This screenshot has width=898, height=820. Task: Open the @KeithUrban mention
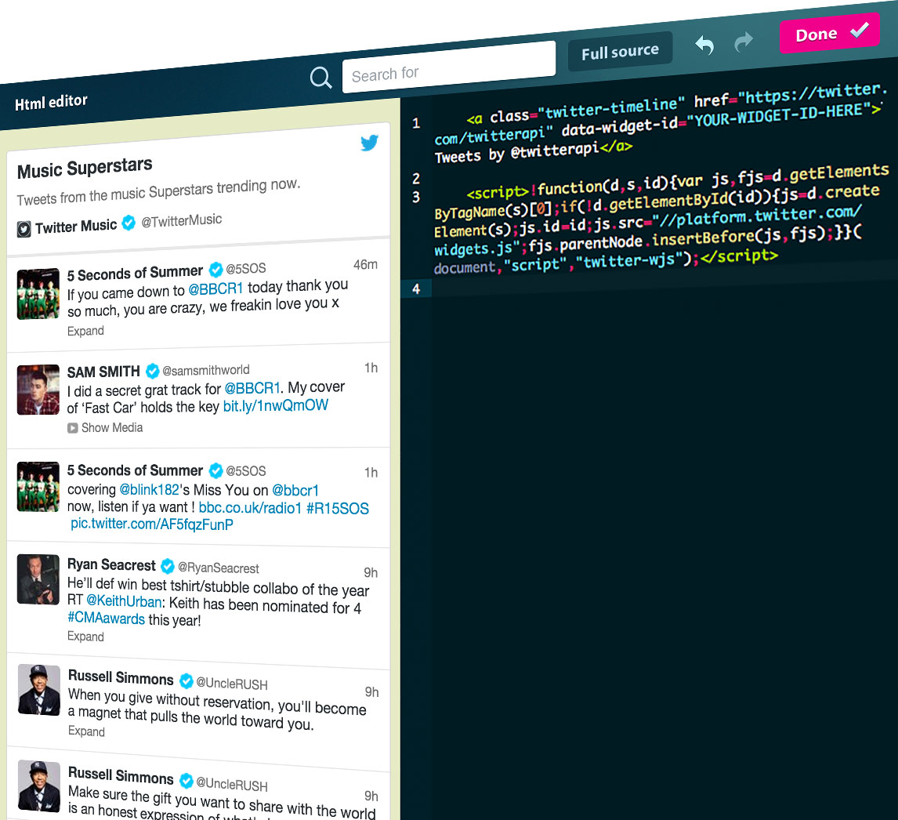124,602
